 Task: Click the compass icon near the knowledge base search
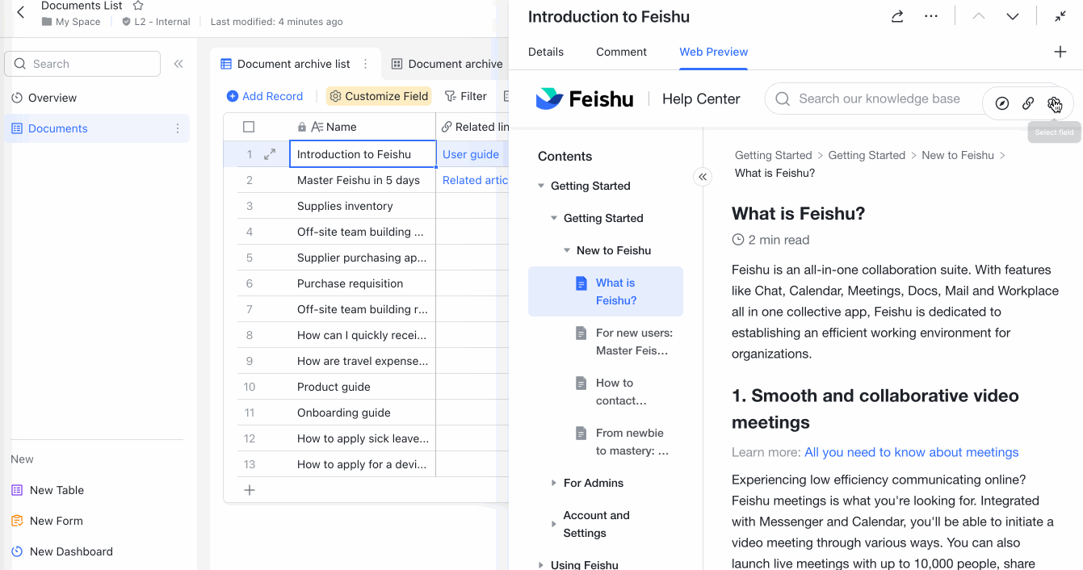pos(1001,103)
